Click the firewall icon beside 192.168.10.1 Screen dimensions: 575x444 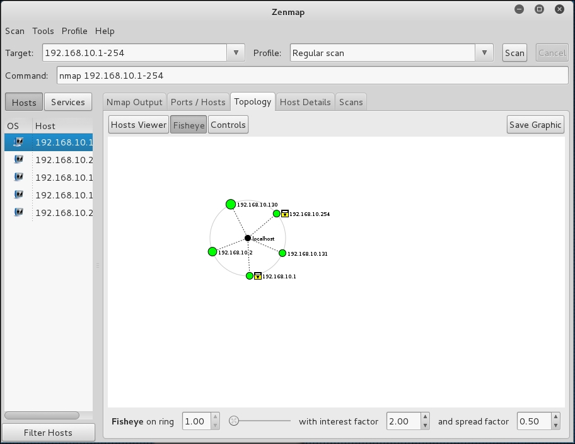(257, 276)
